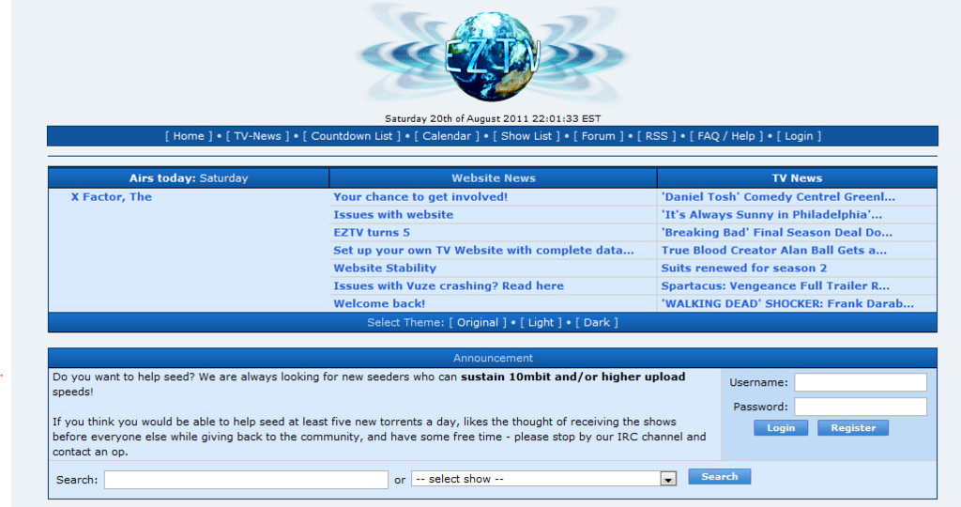Click the 'Airs today: Saturday' header

click(x=189, y=178)
